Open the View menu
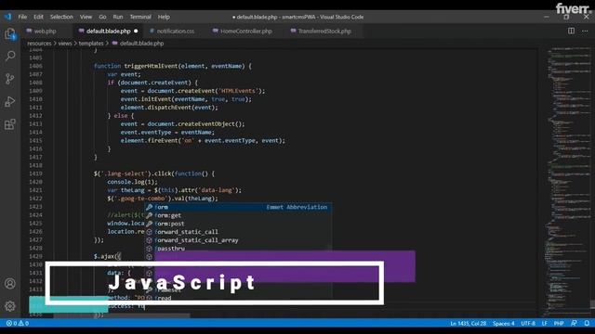Image resolution: width=595 pixels, height=334 pixels. tap(86, 17)
